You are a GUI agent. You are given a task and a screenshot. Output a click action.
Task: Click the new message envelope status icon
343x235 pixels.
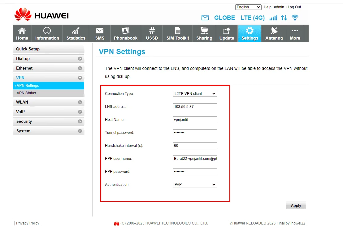point(205,18)
